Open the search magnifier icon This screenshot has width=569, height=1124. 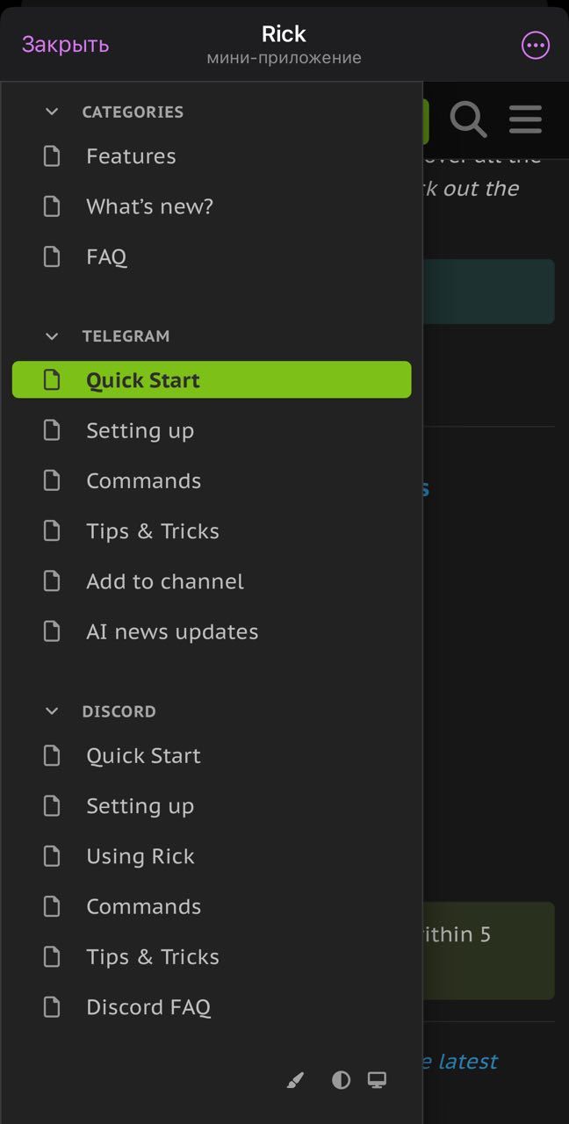click(468, 120)
